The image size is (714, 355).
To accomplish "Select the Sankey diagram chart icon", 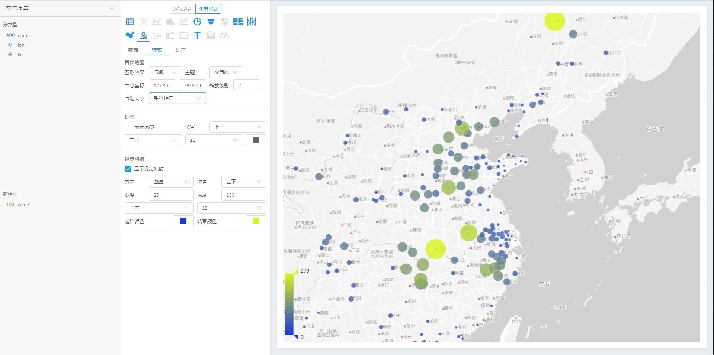I will click(238, 22).
